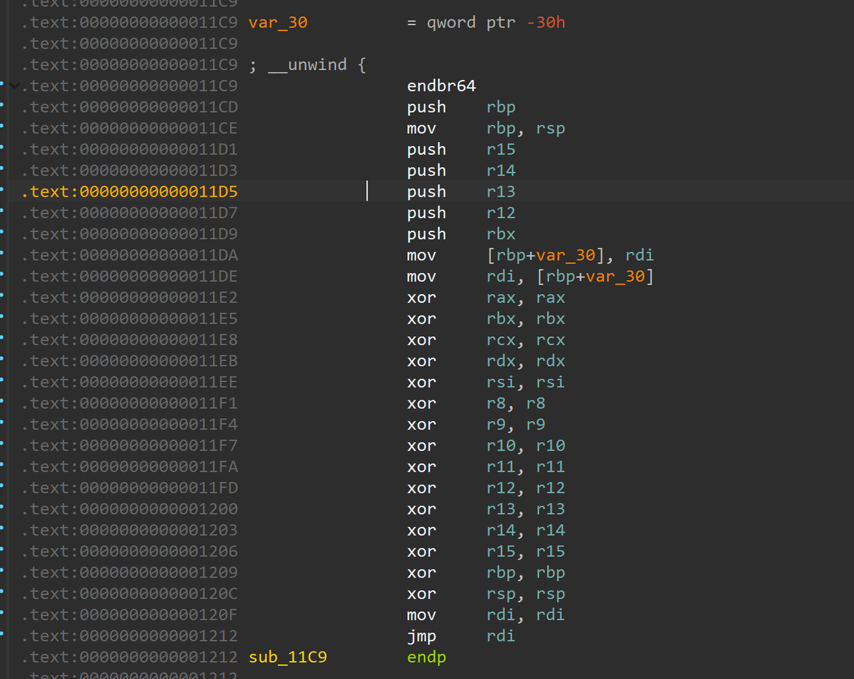
Task: Click var_30 in 'mov rdi, [rbp+var_30]'
Action: click(615, 277)
